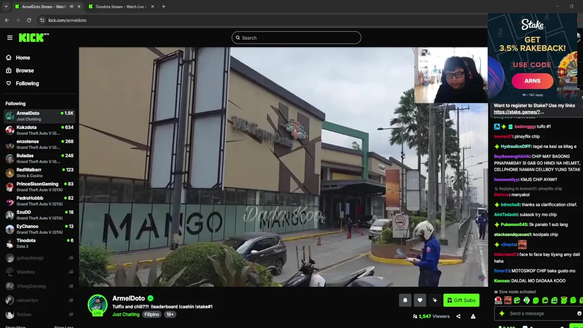Click the kick.com/armeldoto address bar
The image size is (583, 328).
pyautogui.click(x=67, y=20)
